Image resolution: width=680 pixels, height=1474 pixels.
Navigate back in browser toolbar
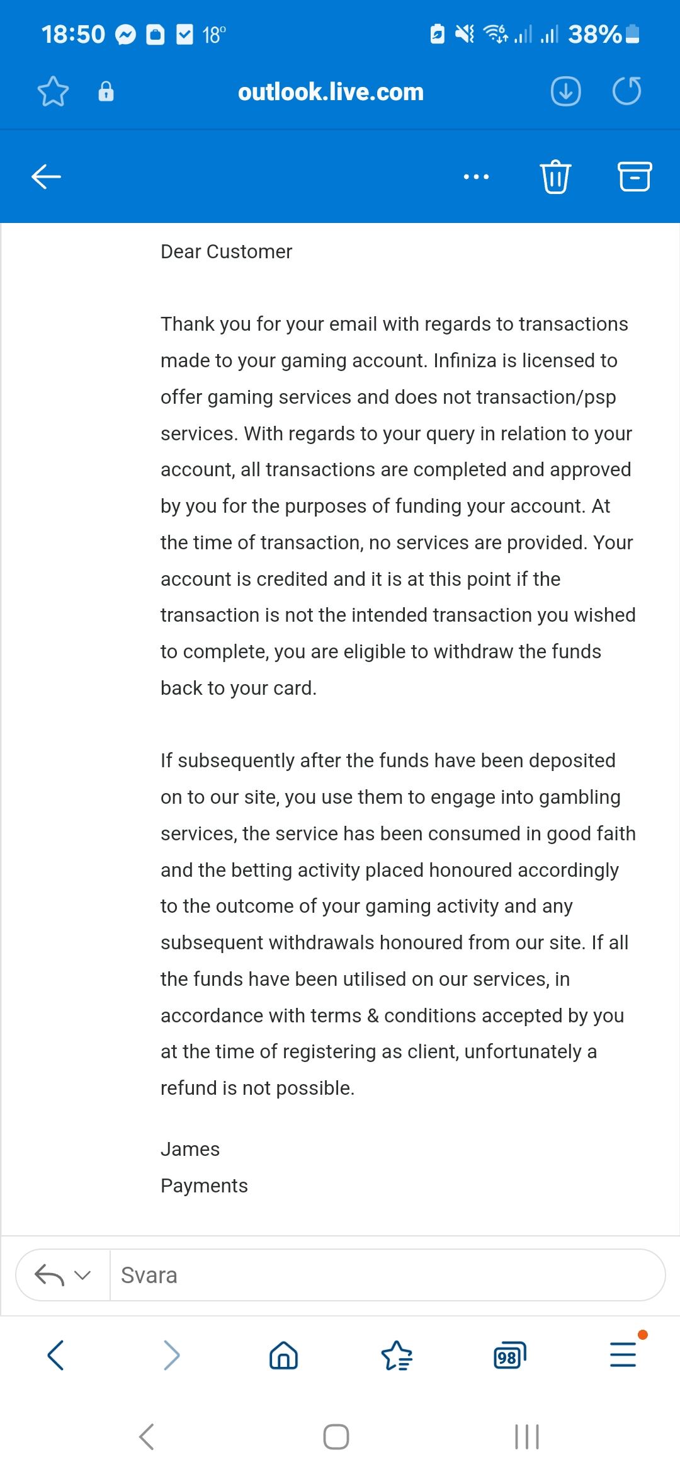pos(55,1355)
